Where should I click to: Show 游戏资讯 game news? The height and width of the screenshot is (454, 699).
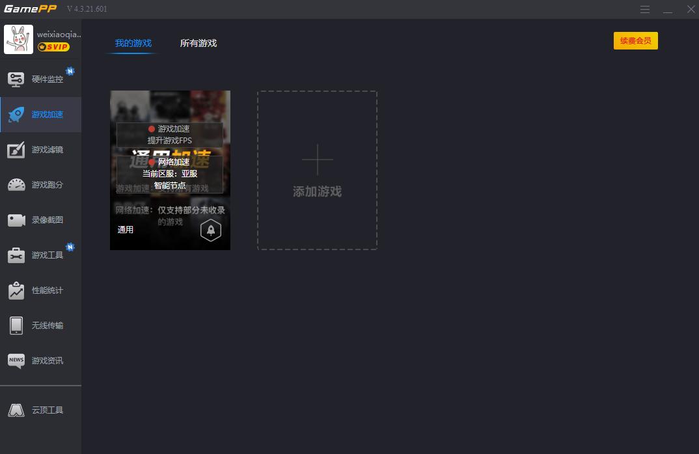coord(40,361)
